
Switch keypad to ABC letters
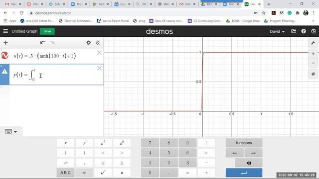point(65,173)
